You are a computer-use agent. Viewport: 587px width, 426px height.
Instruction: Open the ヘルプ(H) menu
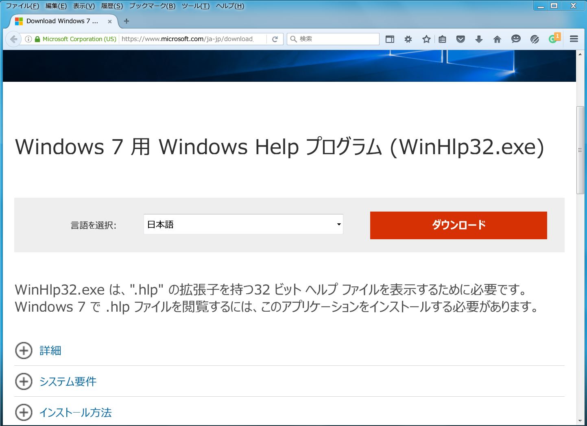[x=230, y=6]
